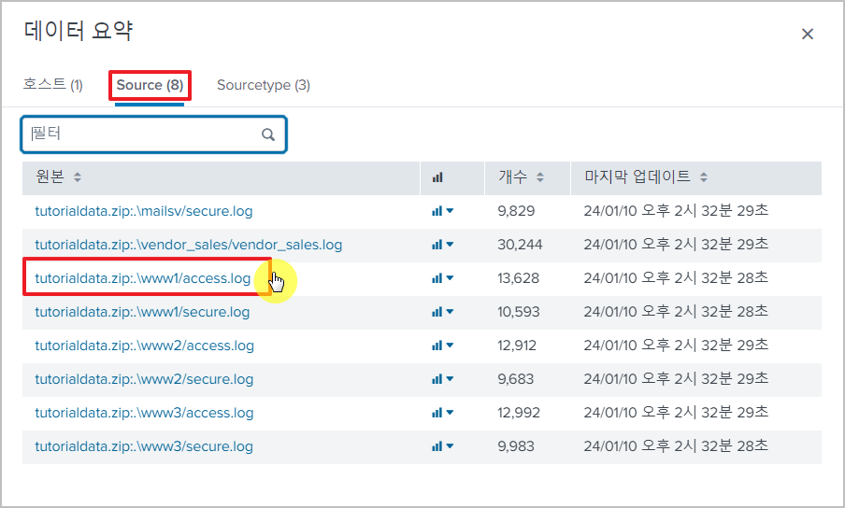
Task: Expand chart dropdown for www1/secure.log row
Action: [x=442, y=312]
